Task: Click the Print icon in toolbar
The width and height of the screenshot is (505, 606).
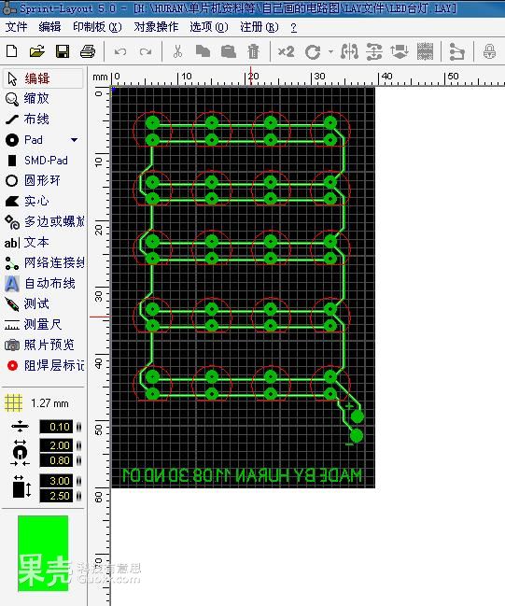Action: 88,51
